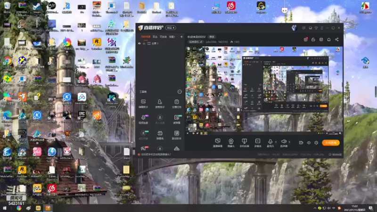
Task: Open the title bar hamburger menu
Action: [322, 28]
